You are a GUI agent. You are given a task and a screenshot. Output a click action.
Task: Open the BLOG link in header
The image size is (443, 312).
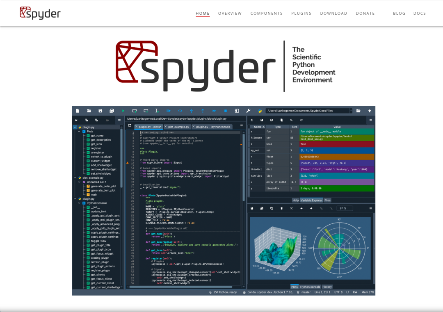pos(399,13)
